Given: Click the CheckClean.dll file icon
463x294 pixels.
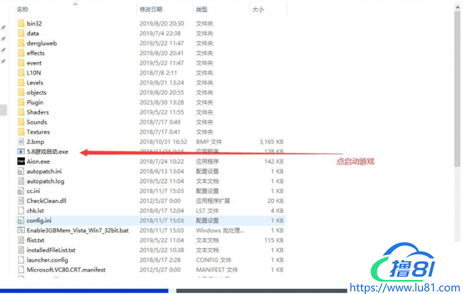Looking at the screenshot, I should [21, 201].
